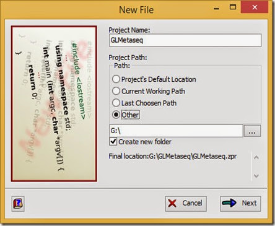Viewport: 275px width, 226px height.
Task: Click Next to continue the wizard
Action: (240, 203)
